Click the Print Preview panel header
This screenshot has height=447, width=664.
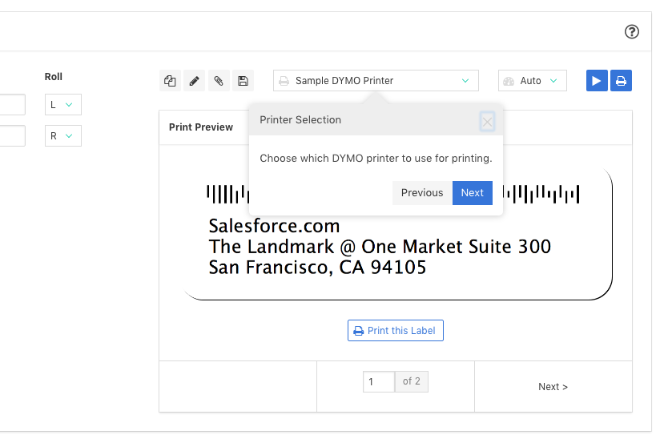click(201, 127)
